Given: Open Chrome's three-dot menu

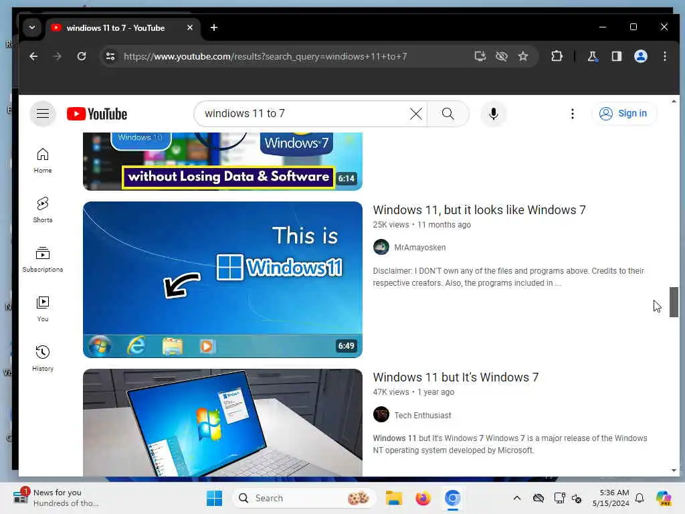Looking at the screenshot, I should click(664, 56).
